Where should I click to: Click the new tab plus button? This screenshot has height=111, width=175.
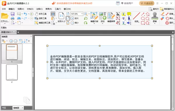pos(18,32)
